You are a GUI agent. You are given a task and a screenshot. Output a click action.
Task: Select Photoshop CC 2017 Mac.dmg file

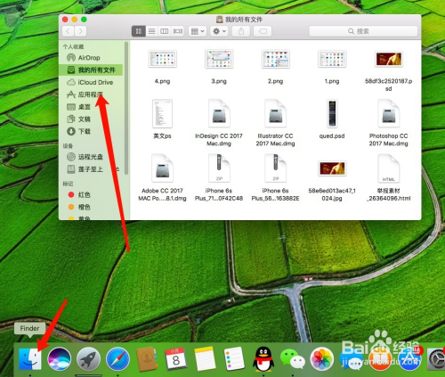coord(389,114)
